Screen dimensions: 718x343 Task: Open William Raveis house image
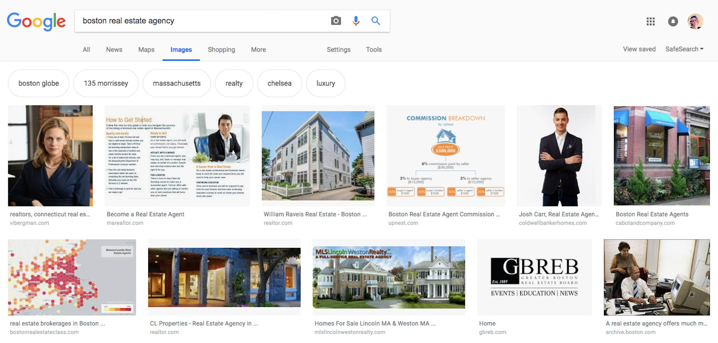tap(318, 155)
